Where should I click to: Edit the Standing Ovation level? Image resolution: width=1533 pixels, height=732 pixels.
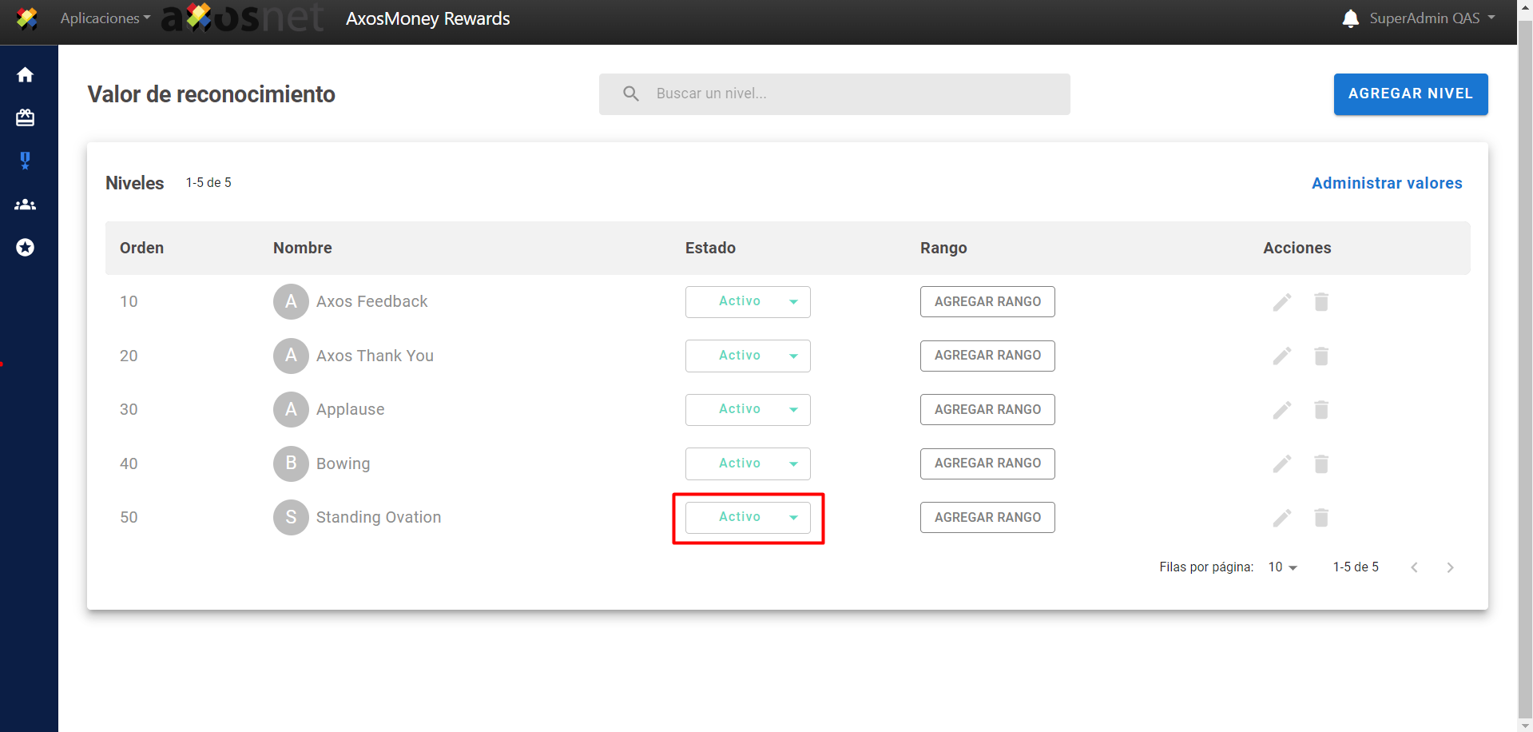coord(1281,518)
